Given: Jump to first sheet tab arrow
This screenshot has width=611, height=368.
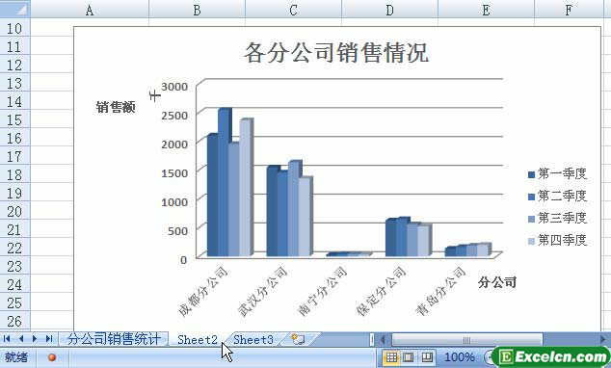Looking at the screenshot, I should tap(7, 339).
